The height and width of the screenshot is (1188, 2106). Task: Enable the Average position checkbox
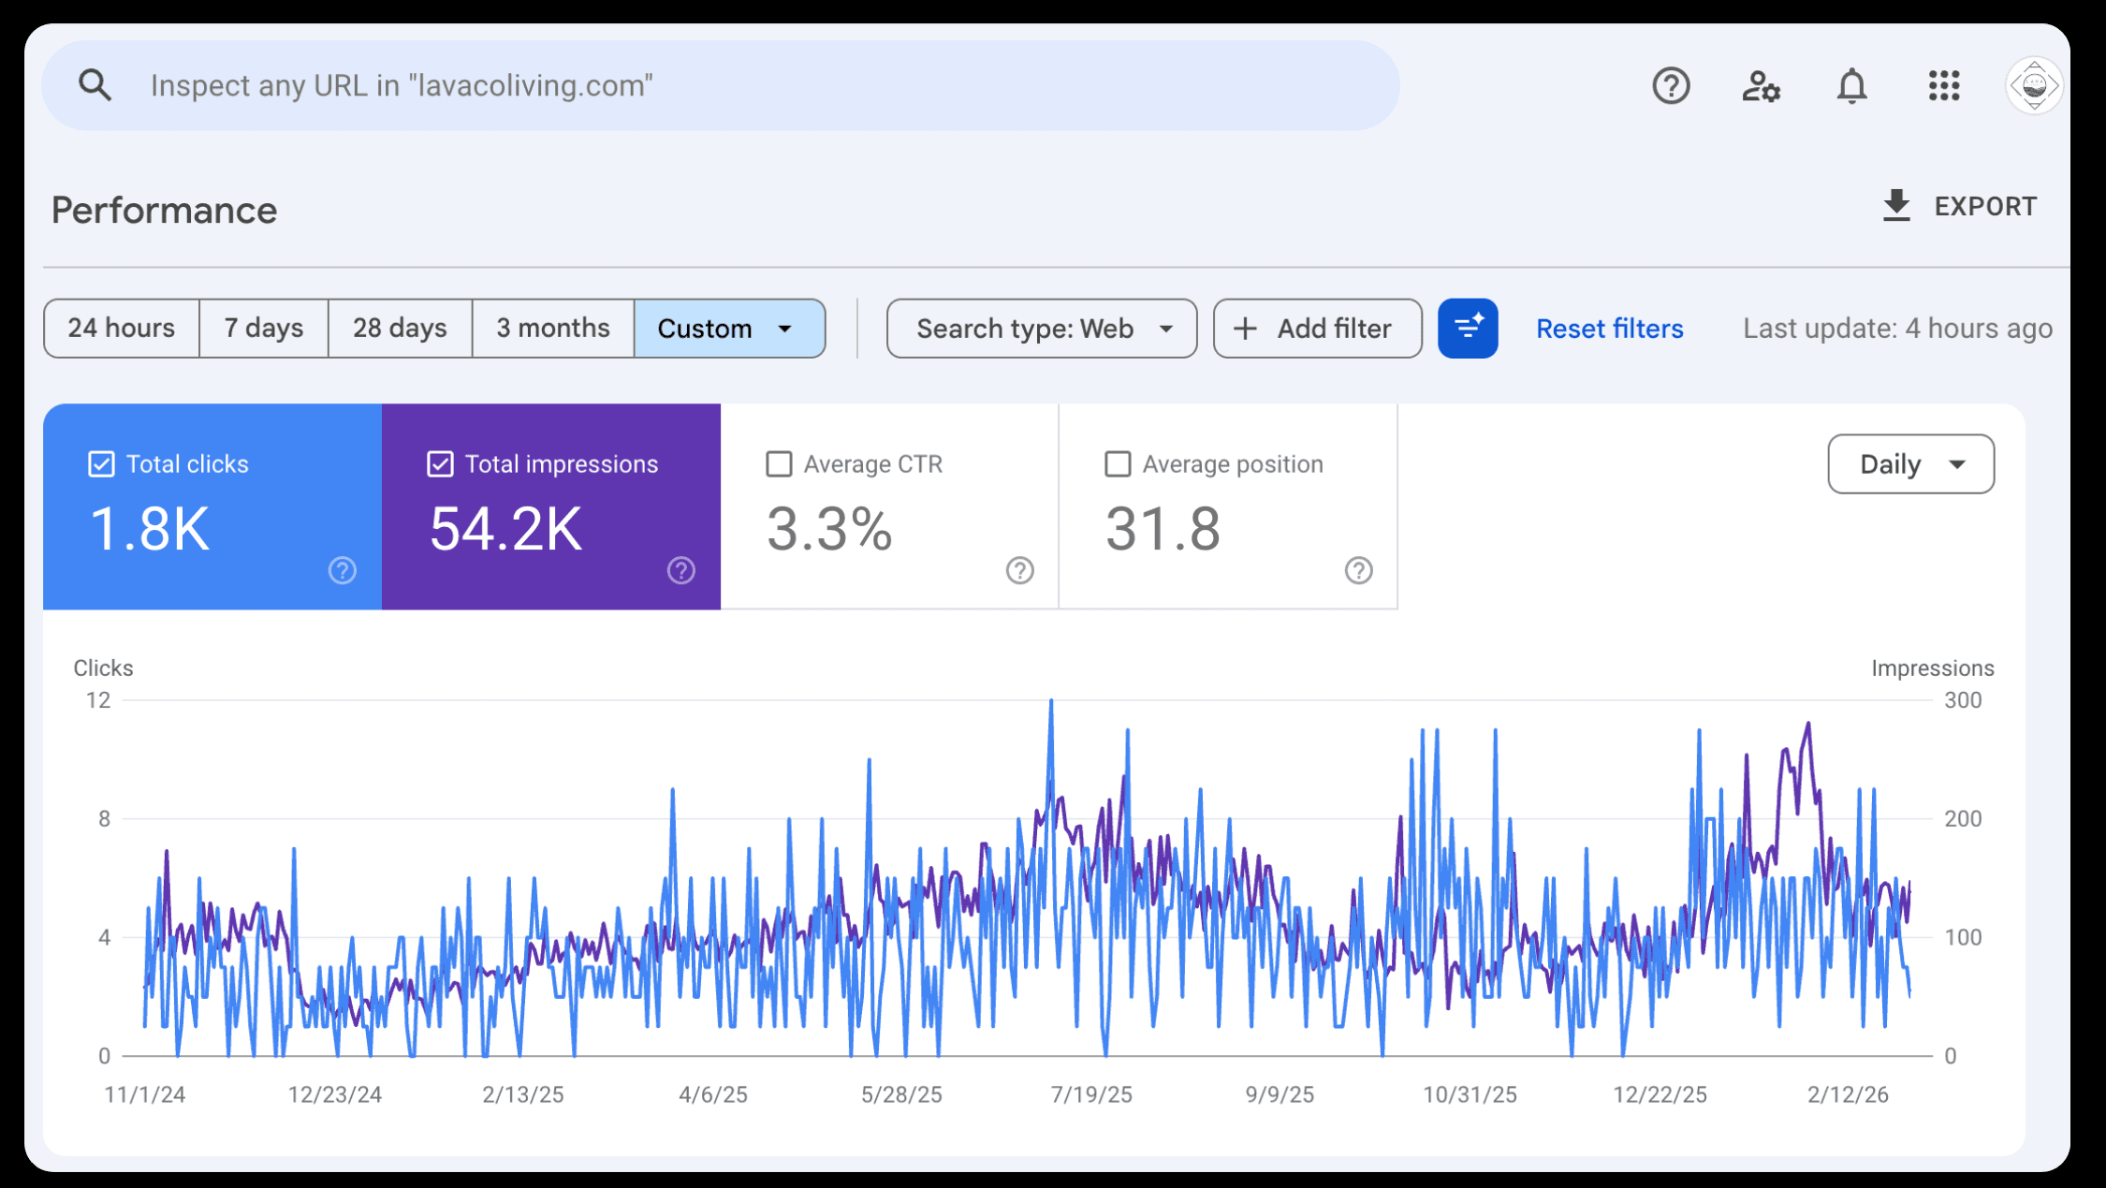click(1118, 464)
